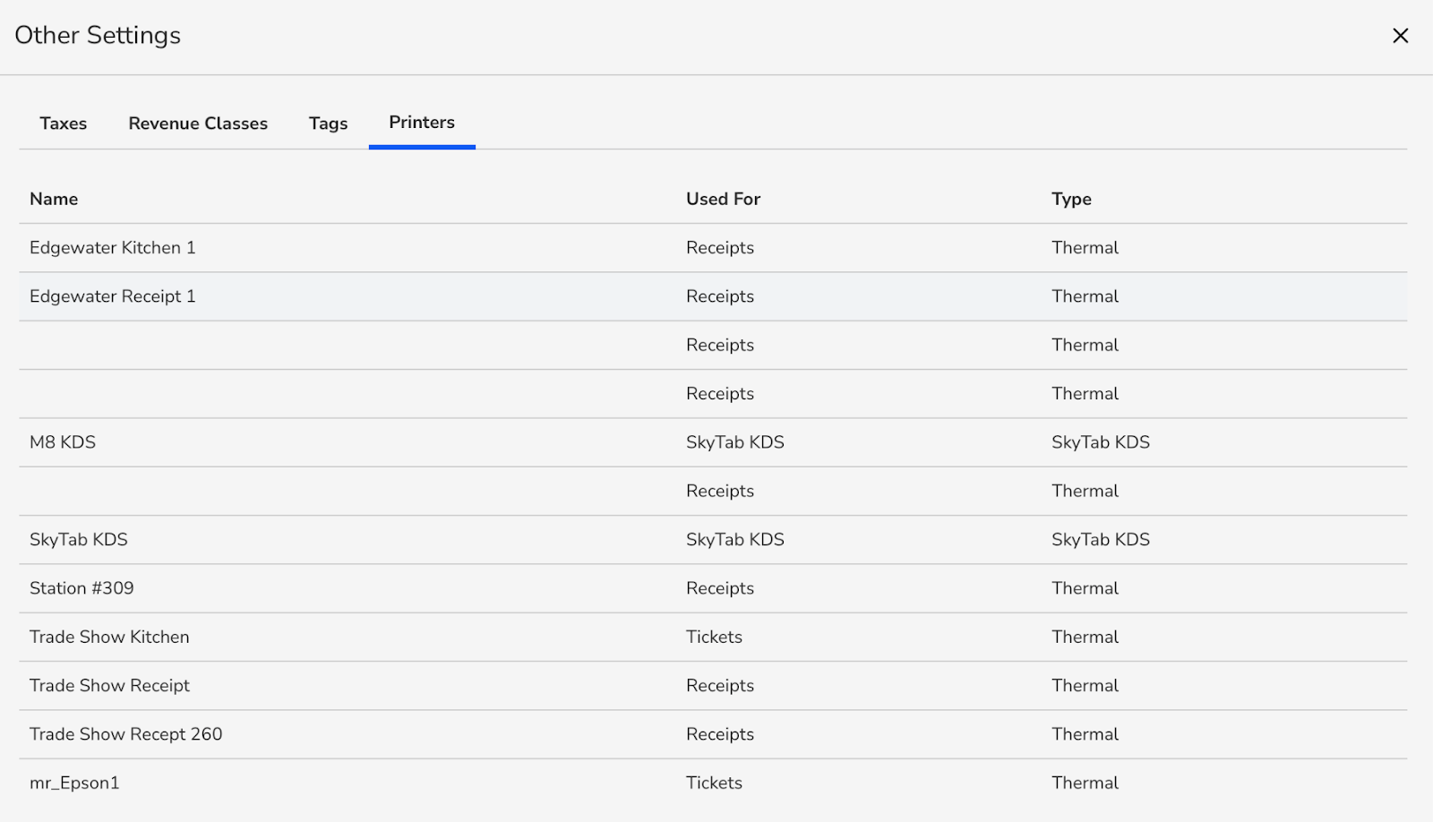Viewport: 1433px width, 822px height.
Task: Click SkyTab KDS type in M8 KDS row
Action: (x=1101, y=442)
